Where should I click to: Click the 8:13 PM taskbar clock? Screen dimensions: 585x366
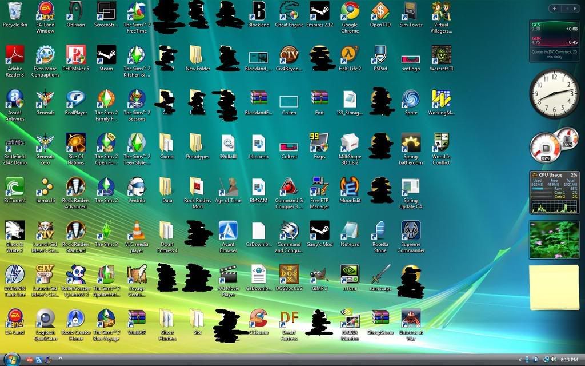pyautogui.click(x=570, y=360)
